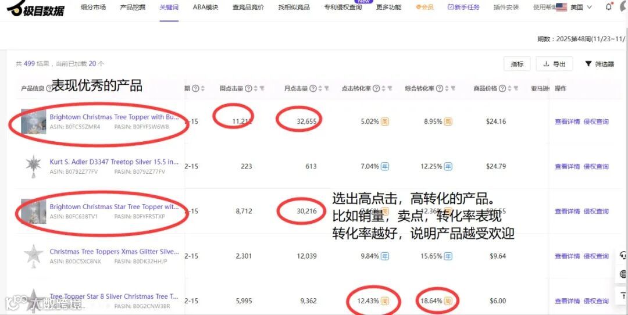The height and width of the screenshot is (315, 628).
Task: Click 查看详情 for the $9.64 product
Action: coord(567,256)
